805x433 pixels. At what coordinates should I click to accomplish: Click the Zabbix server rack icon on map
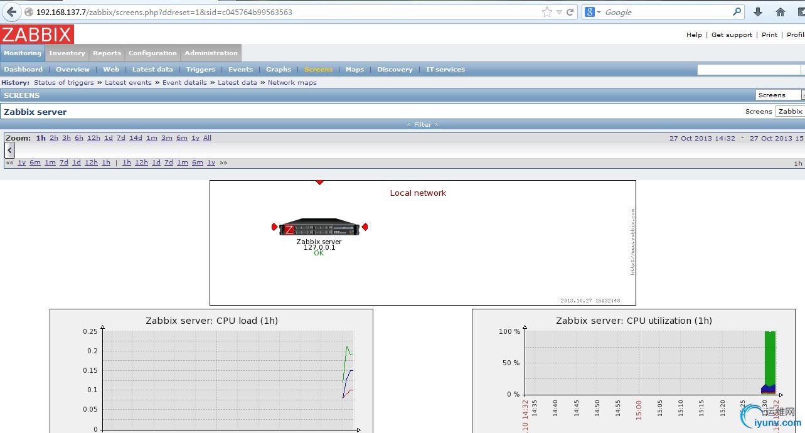click(x=319, y=227)
